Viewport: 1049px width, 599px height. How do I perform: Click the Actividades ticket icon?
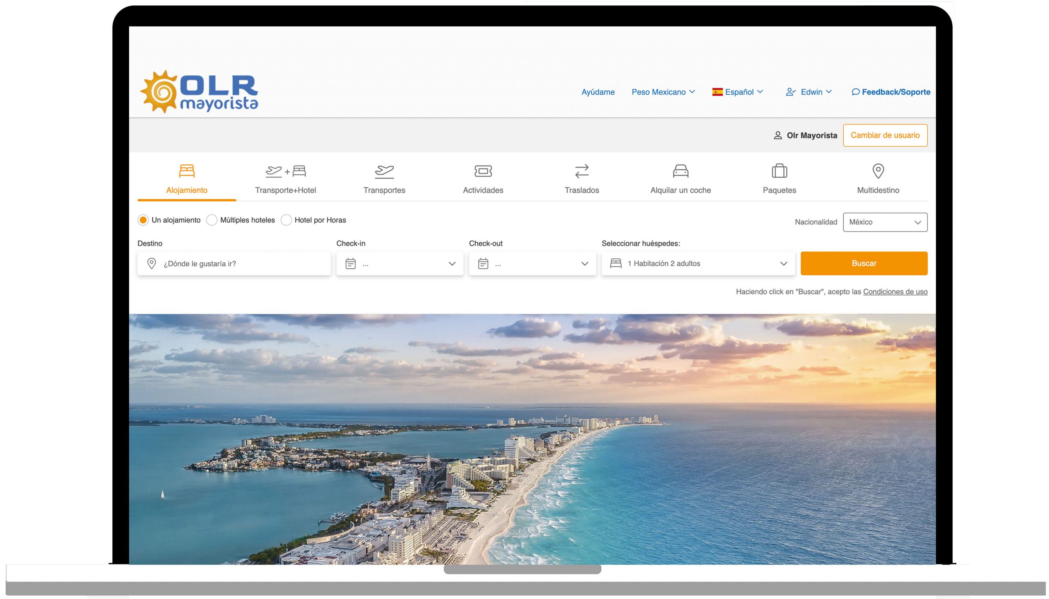click(x=483, y=171)
